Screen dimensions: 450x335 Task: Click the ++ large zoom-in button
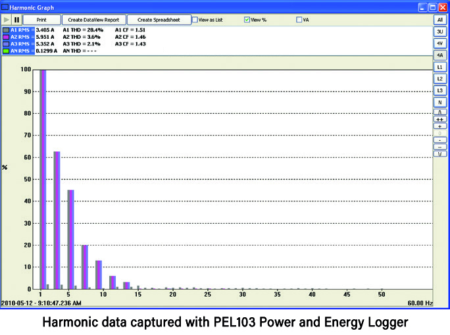coord(440,119)
